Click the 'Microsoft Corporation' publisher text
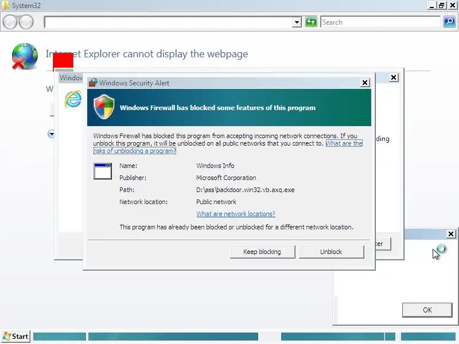This screenshot has width=459, height=344. click(226, 178)
